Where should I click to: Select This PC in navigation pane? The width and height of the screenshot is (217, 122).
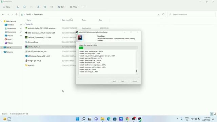pos(11,47)
